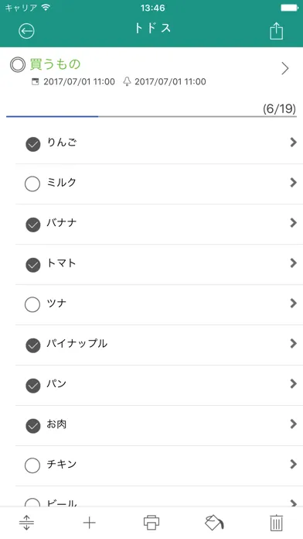
Task: Expand 買うもの details with header chevron
Action: click(284, 68)
